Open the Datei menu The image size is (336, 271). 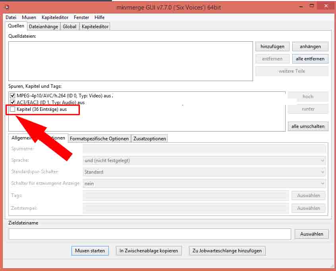click(11, 17)
